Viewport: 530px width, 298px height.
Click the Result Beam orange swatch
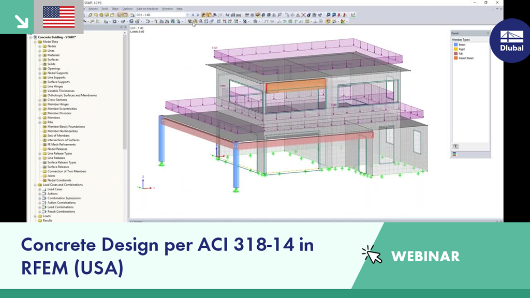(x=455, y=58)
